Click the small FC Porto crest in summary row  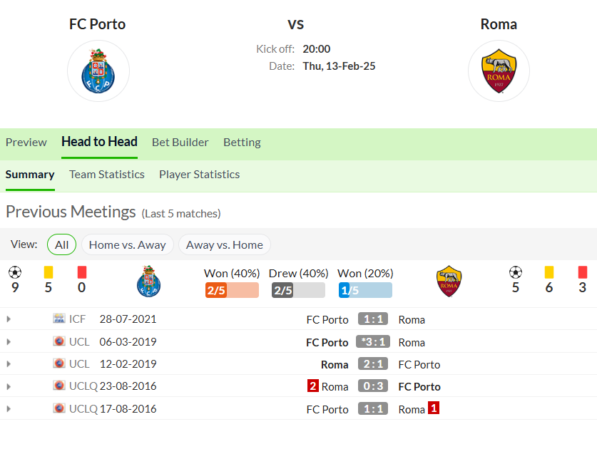pyautogui.click(x=148, y=282)
